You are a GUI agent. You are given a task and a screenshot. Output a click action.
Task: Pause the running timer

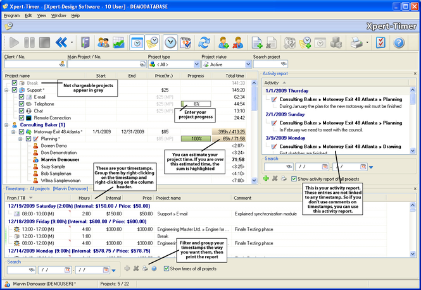click(29, 42)
